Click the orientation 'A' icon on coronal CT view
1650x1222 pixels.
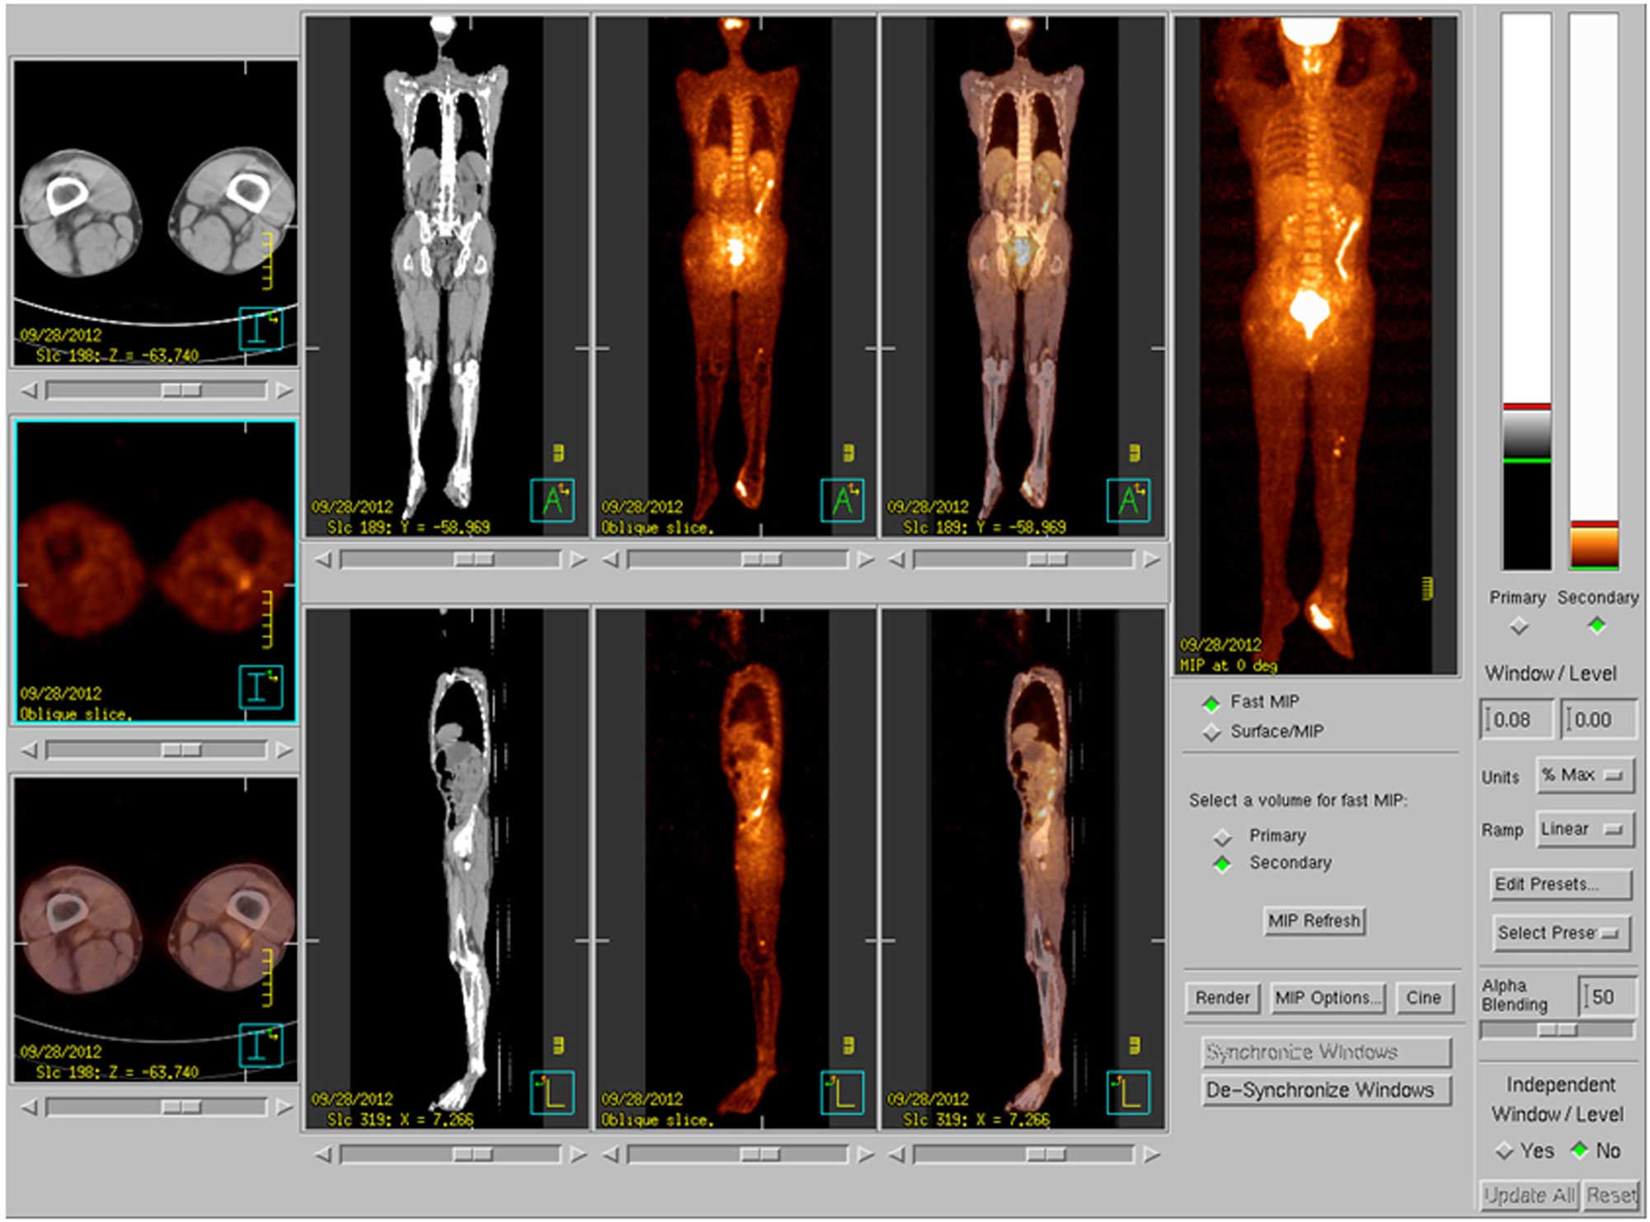[552, 500]
